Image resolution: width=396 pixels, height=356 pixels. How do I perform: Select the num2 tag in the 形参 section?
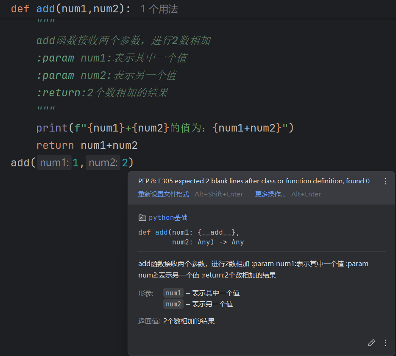173,304
